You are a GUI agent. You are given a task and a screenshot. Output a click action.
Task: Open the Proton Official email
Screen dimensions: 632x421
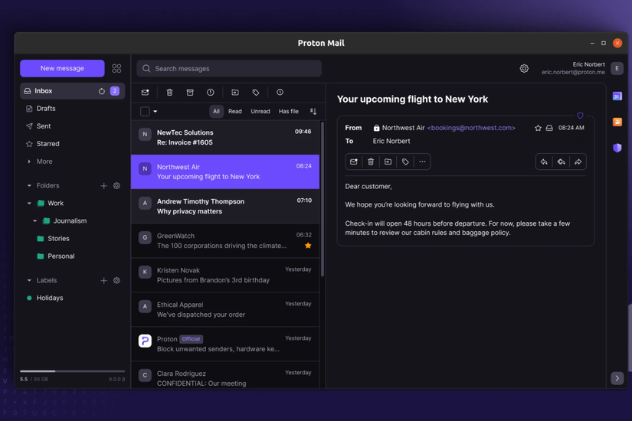click(x=225, y=344)
